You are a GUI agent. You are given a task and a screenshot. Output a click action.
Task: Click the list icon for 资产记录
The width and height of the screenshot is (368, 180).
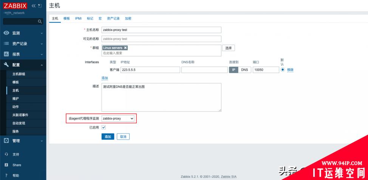[6, 43]
